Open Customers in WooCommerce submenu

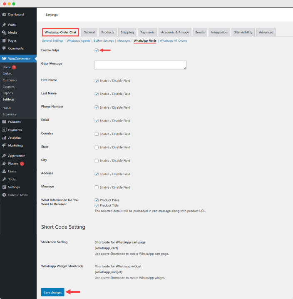tap(10, 80)
